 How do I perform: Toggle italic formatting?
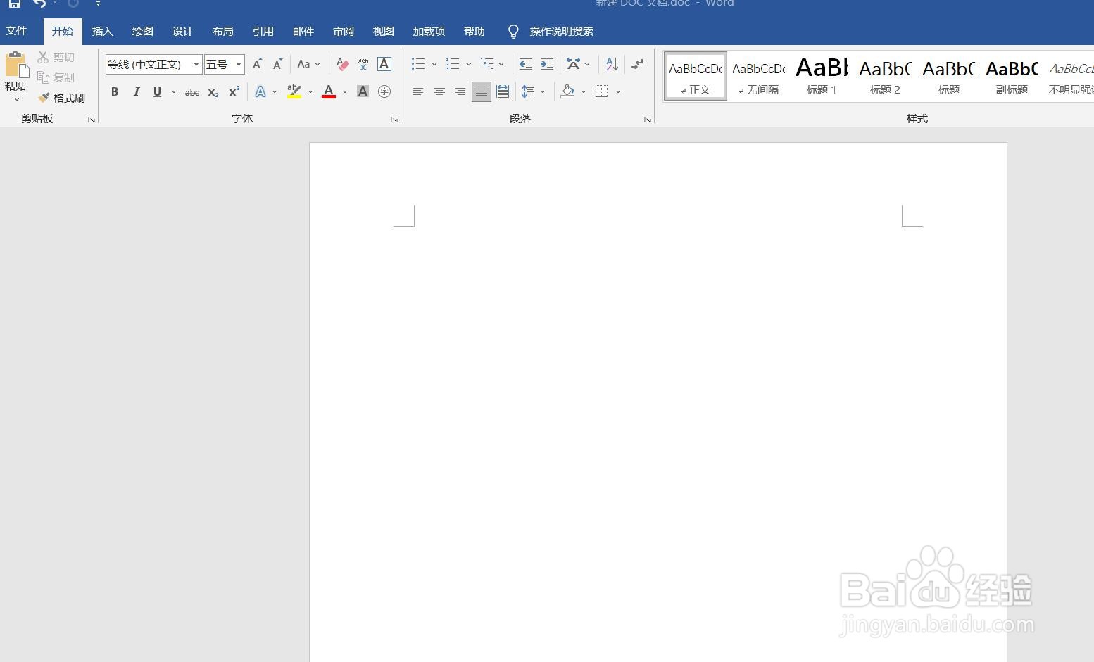(136, 91)
